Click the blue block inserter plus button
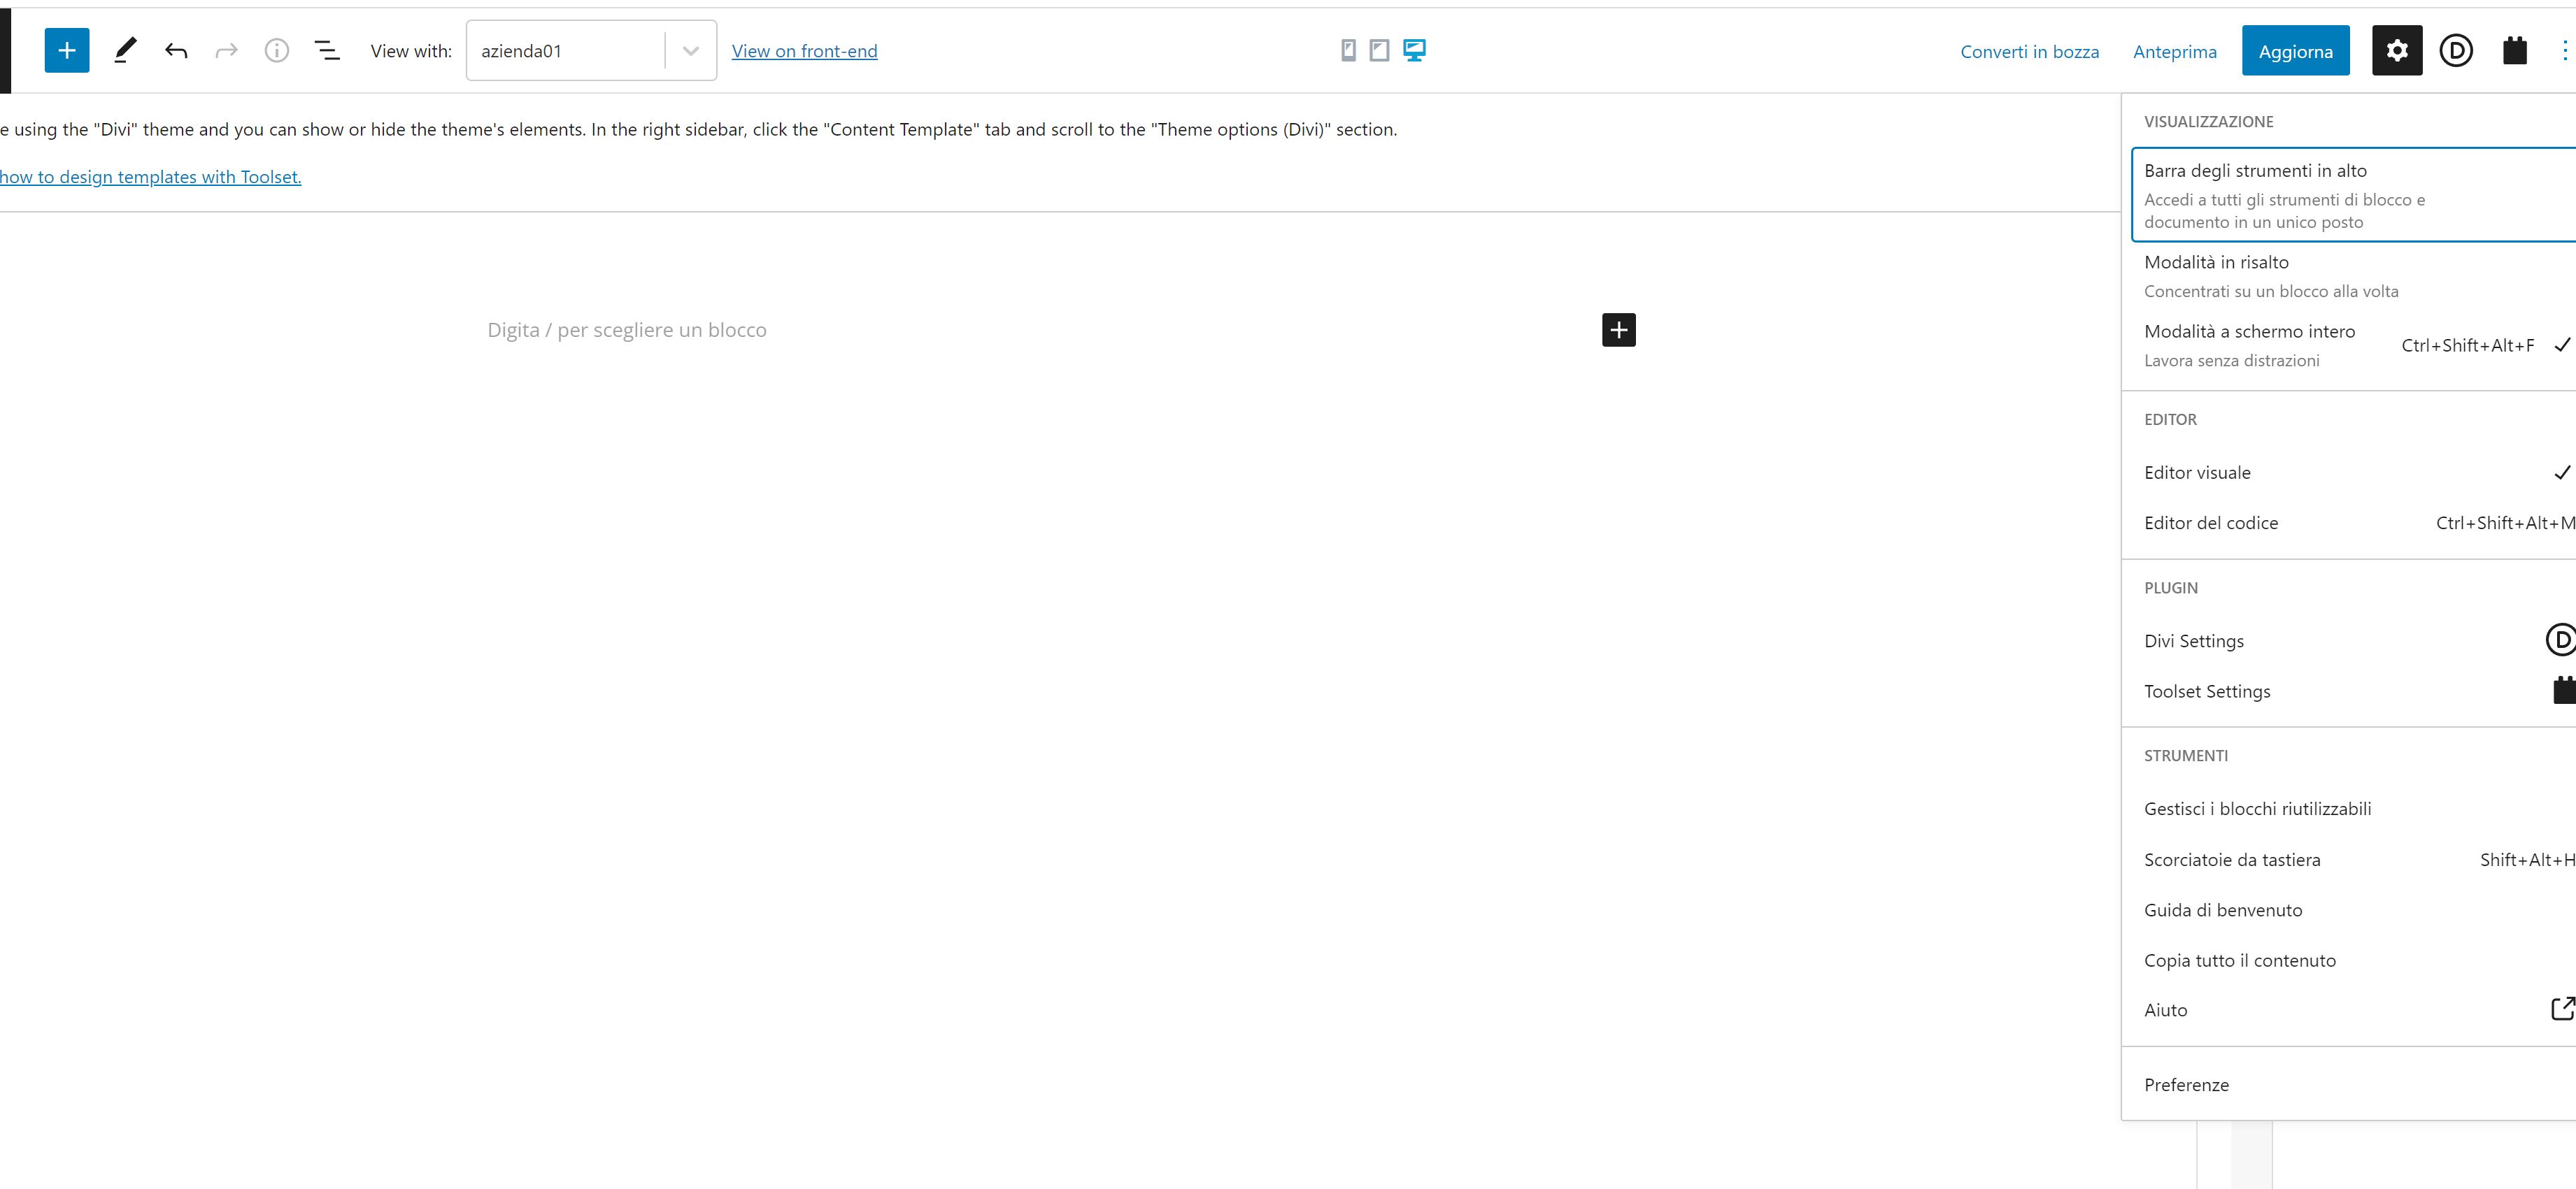This screenshot has width=2576, height=1189. (67, 51)
